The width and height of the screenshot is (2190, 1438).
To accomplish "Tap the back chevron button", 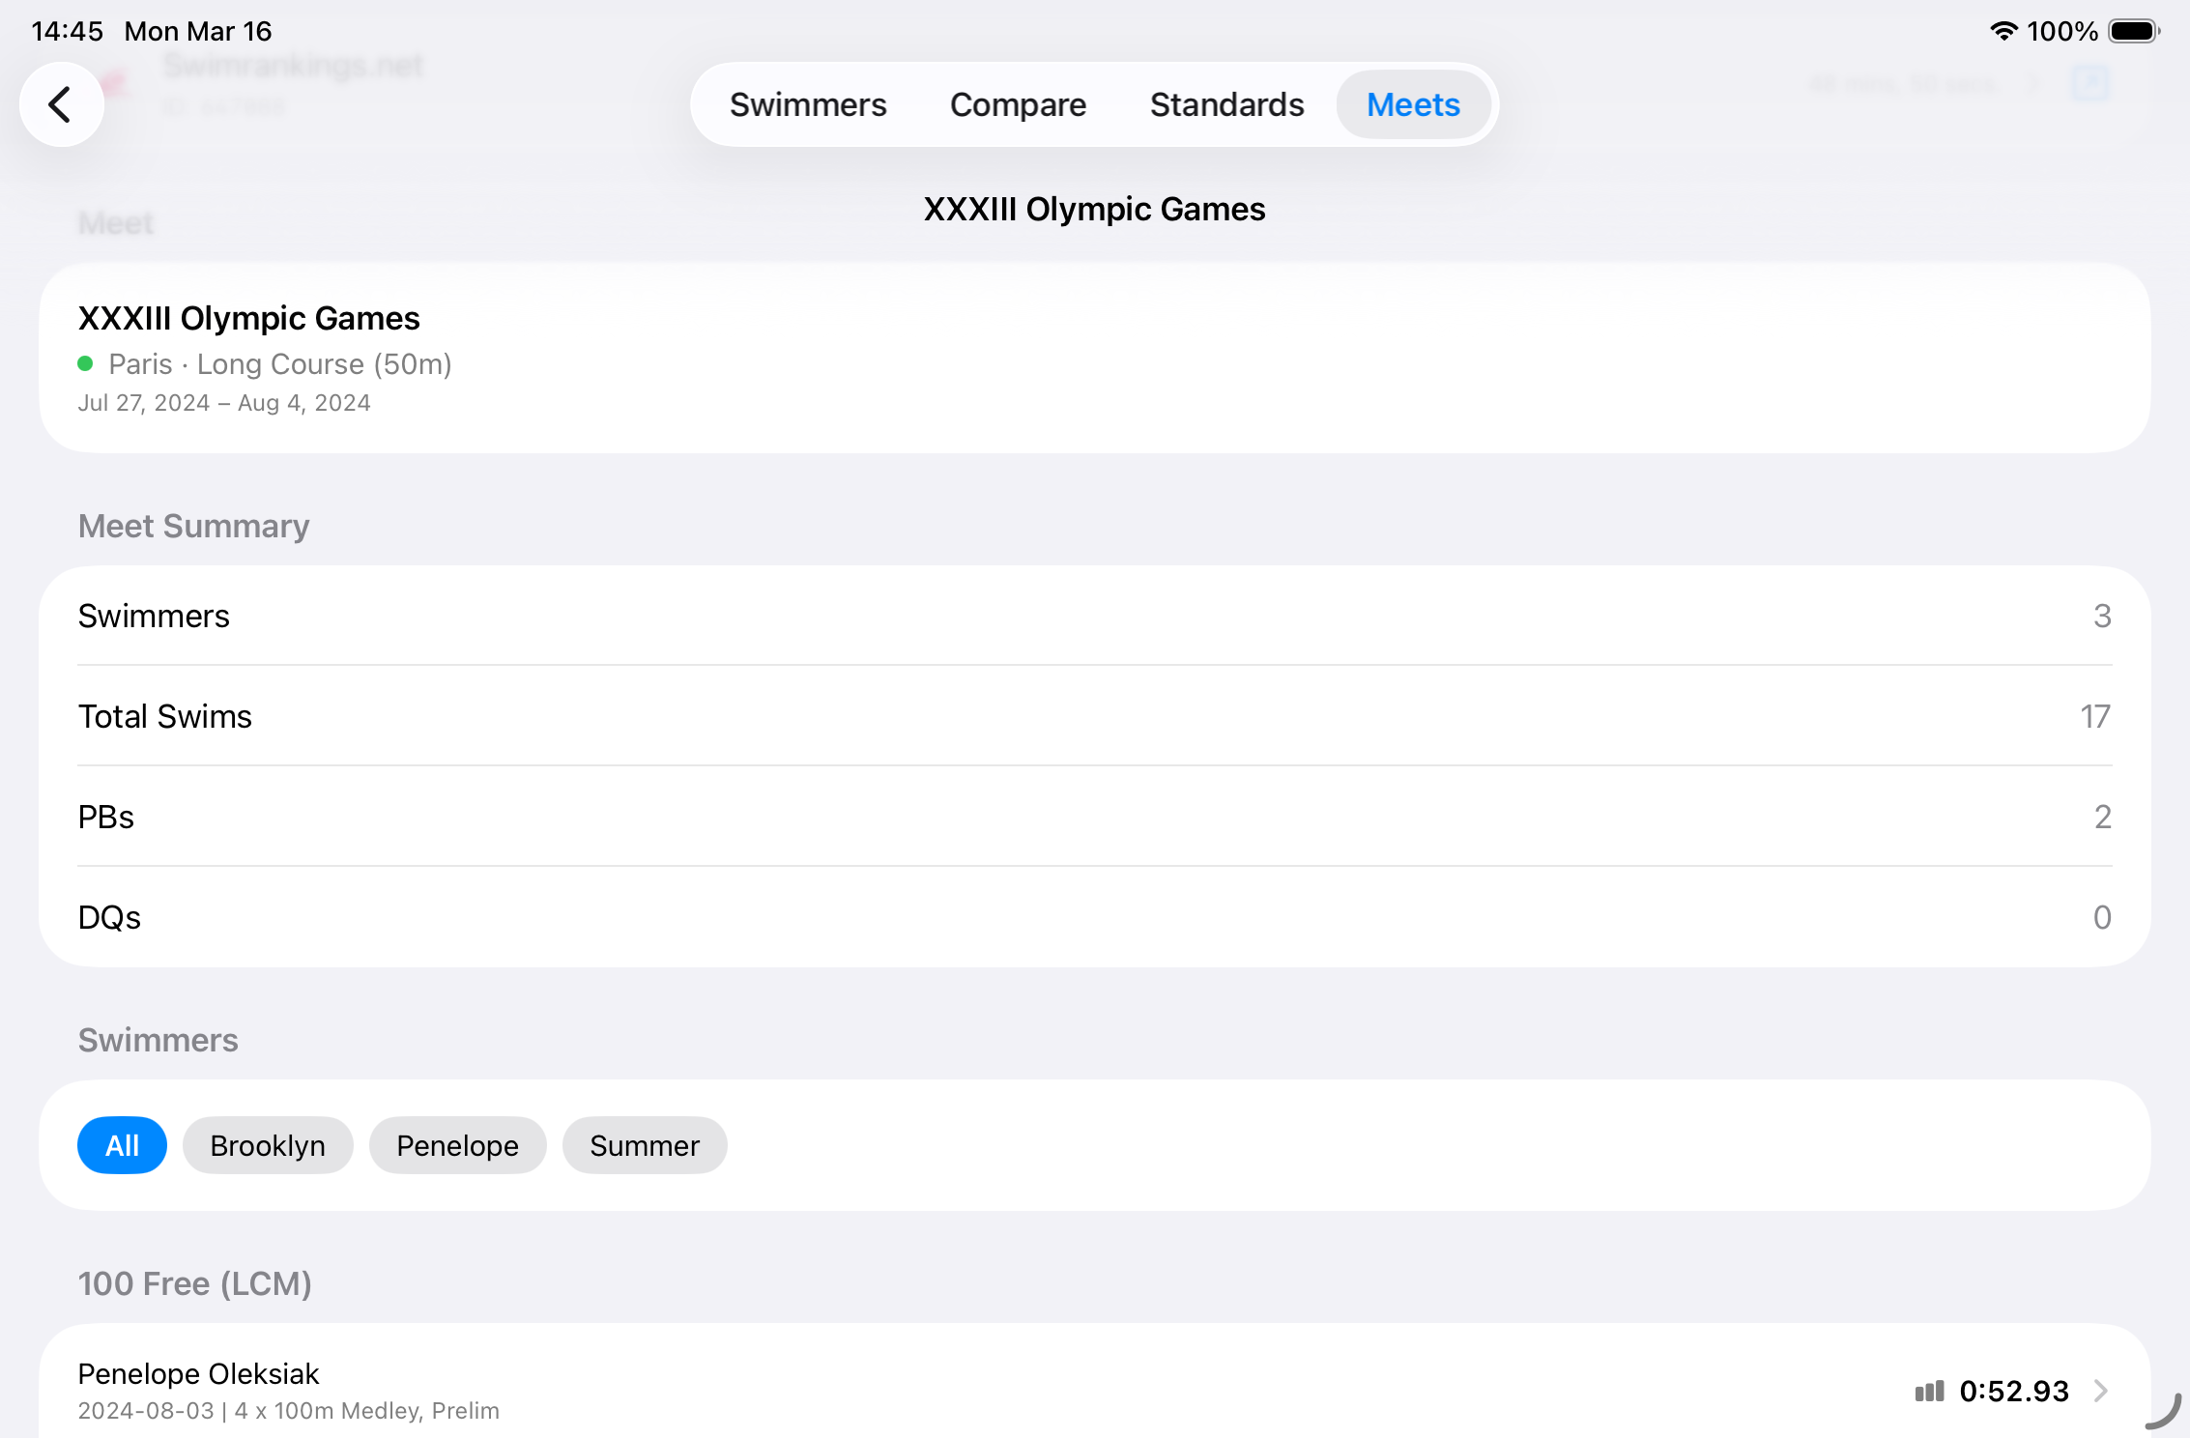I will [61, 104].
